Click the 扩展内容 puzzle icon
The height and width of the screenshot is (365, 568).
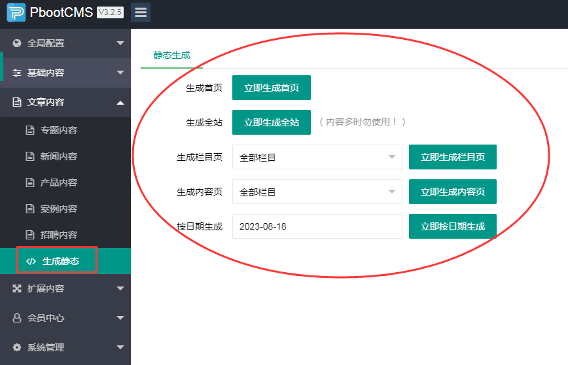(x=17, y=288)
